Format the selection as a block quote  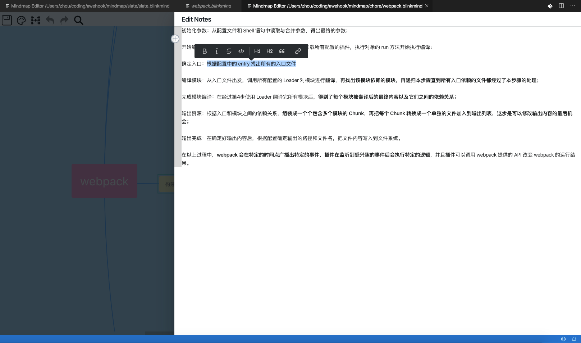point(282,51)
